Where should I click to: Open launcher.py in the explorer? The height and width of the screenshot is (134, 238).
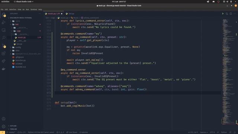(x=26, y=60)
